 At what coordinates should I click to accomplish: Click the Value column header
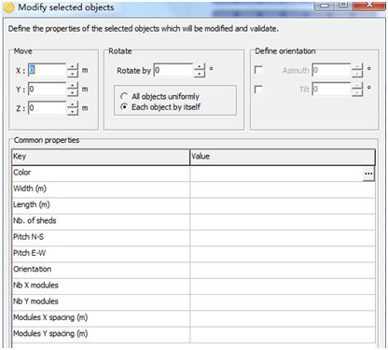[x=283, y=157]
